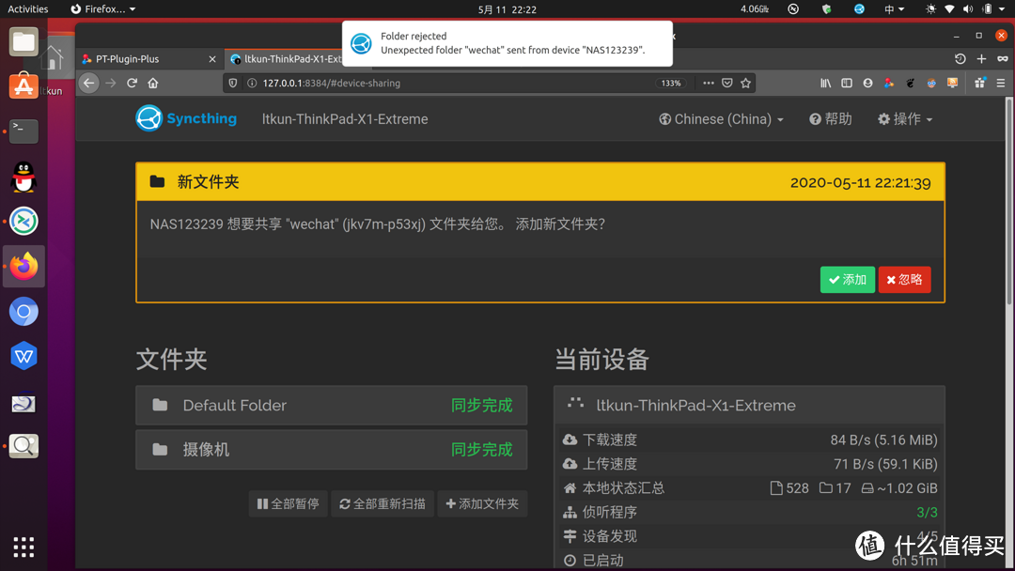Click 忽略 to ignore the folder
This screenshot has height=571, width=1015.
(x=904, y=279)
